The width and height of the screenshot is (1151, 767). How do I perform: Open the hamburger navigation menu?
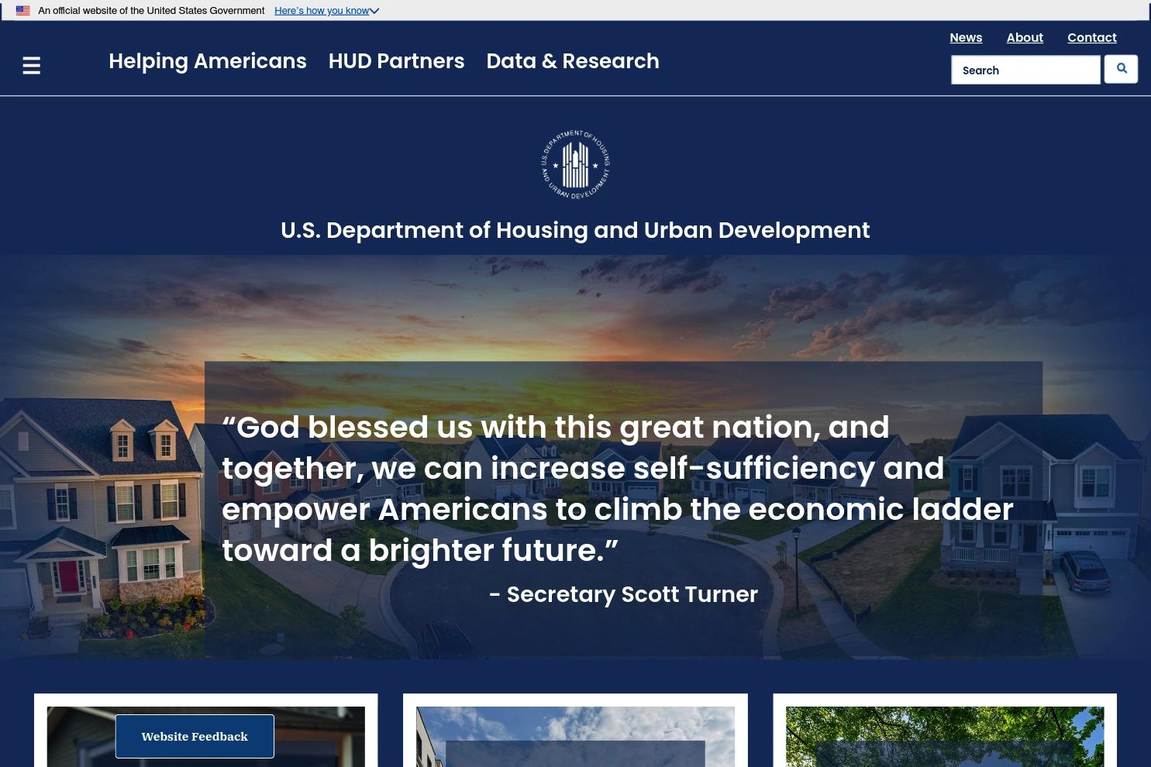pos(31,65)
